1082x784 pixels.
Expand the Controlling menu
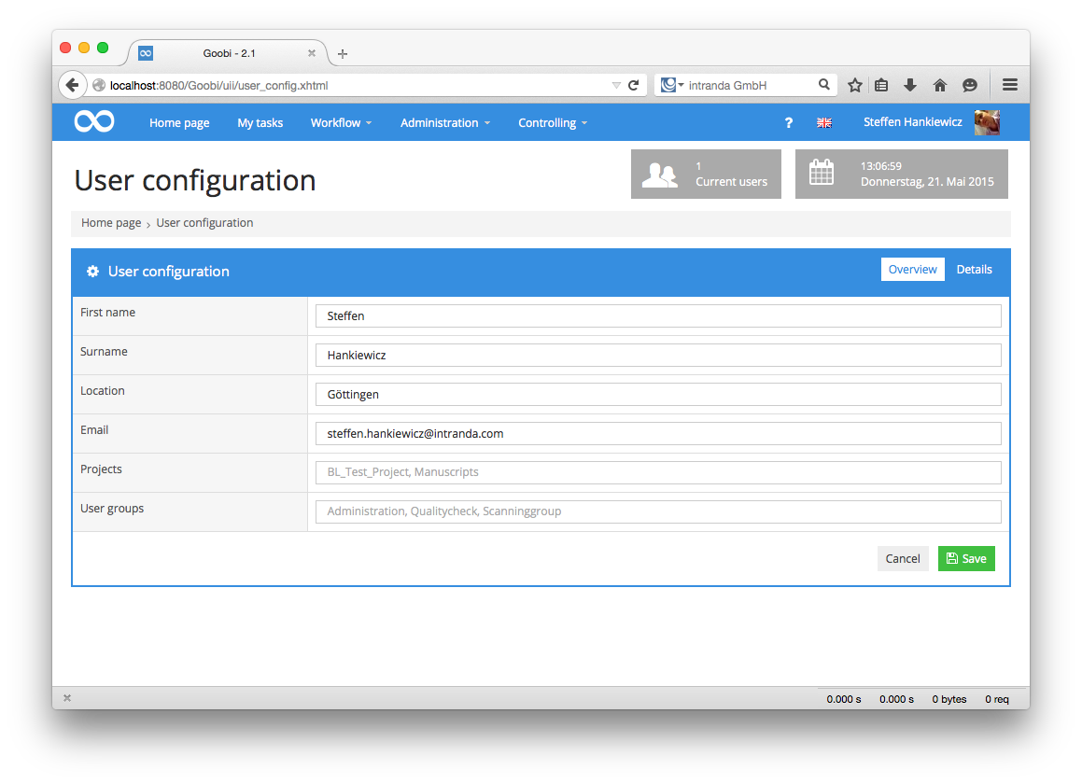[553, 123]
